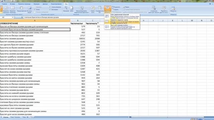Switch to Full Screen (Во весь экран)

click(29, 10)
